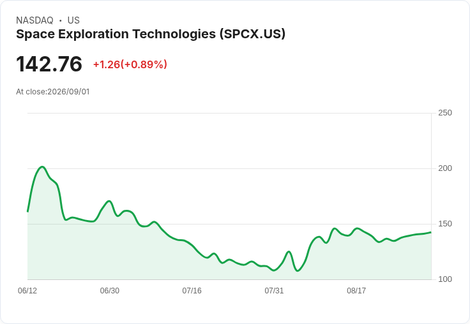Click the secondary peak above the 06/30 date
This screenshot has width=470, height=324.
click(x=109, y=202)
